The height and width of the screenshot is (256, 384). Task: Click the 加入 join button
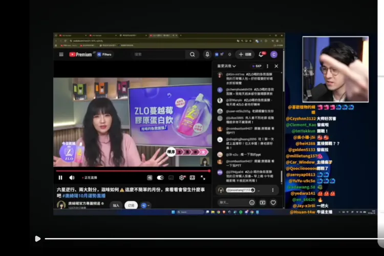[116, 205]
